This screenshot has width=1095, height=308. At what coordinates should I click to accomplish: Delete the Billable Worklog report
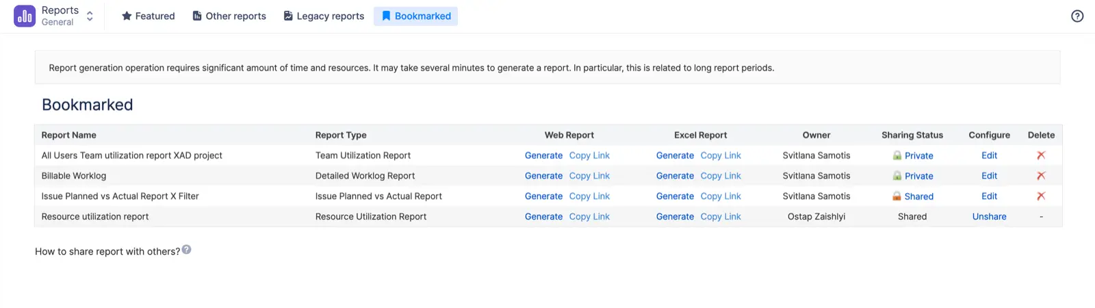(x=1040, y=176)
